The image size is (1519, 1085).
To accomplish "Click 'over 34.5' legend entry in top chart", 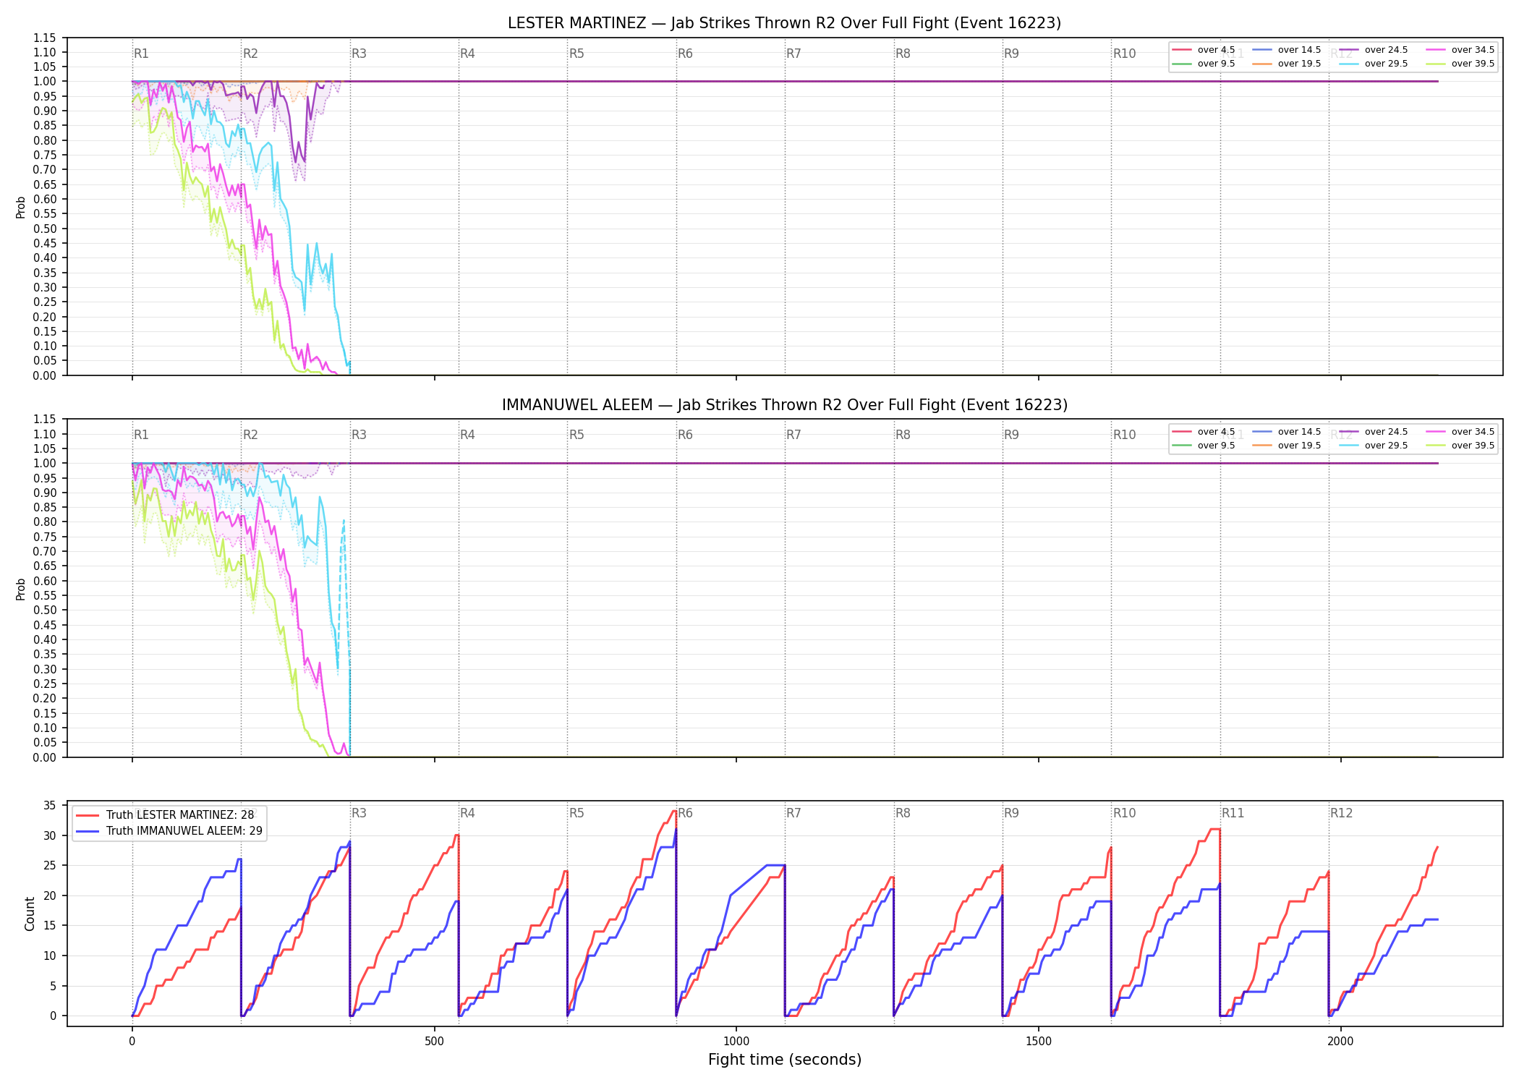I will pyautogui.click(x=1460, y=50).
